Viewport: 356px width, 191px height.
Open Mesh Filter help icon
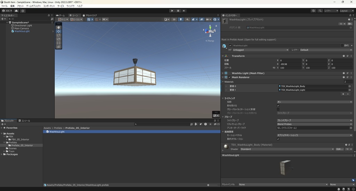pyautogui.click(x=344, y=73)
